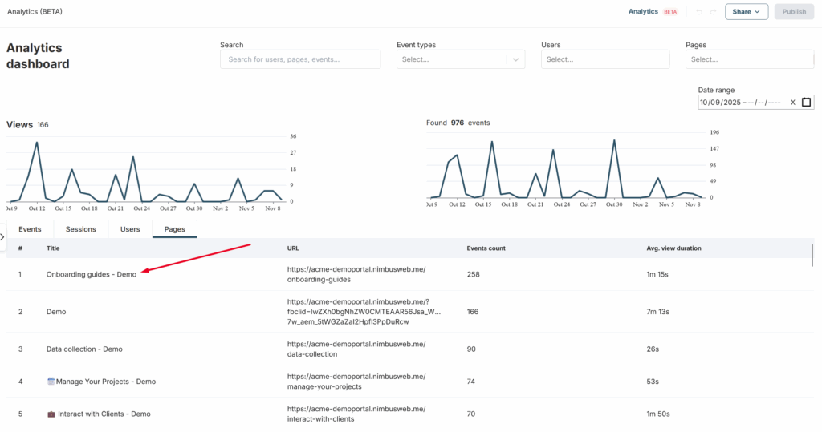
Task: Open the Pages filter select box
Action: 749,59
